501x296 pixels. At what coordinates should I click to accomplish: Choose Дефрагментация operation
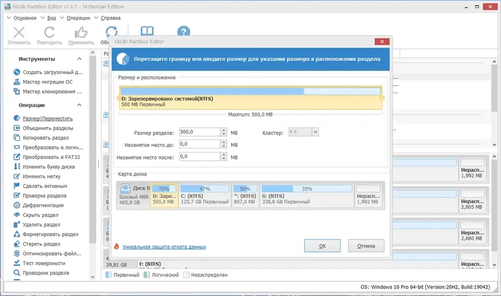39,205
